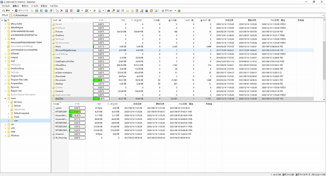326x176 pixels.
Task: Select the .yarnrc file row
Action: pyautogui.click(x=136, y=108)
